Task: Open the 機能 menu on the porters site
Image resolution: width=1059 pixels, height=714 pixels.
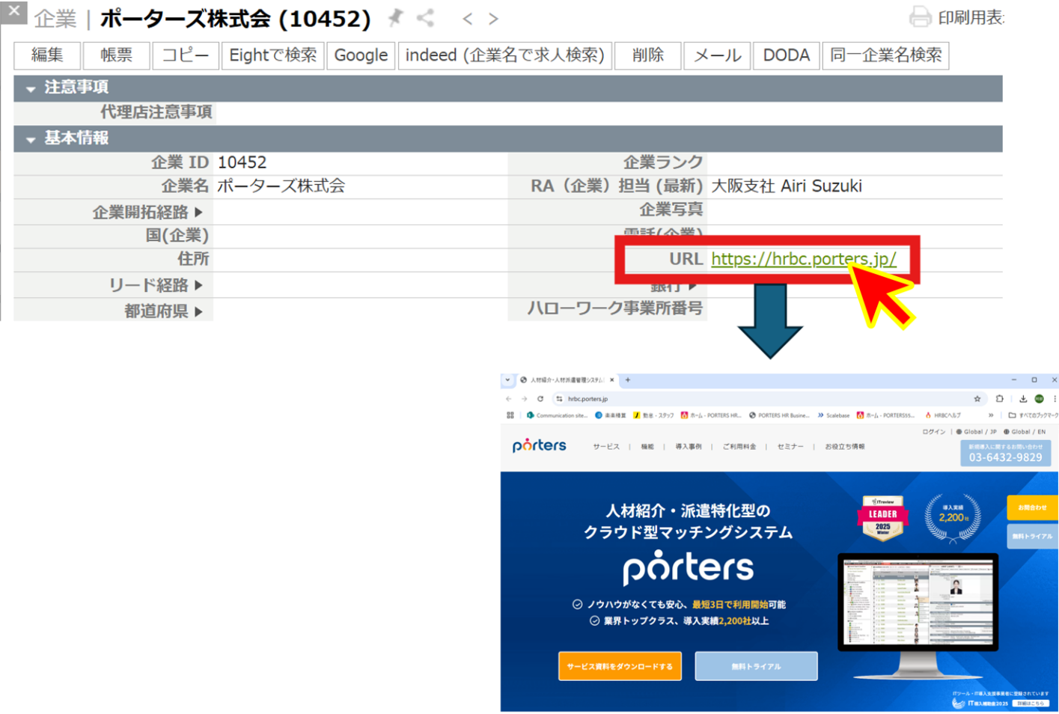Action: point(647,447)
